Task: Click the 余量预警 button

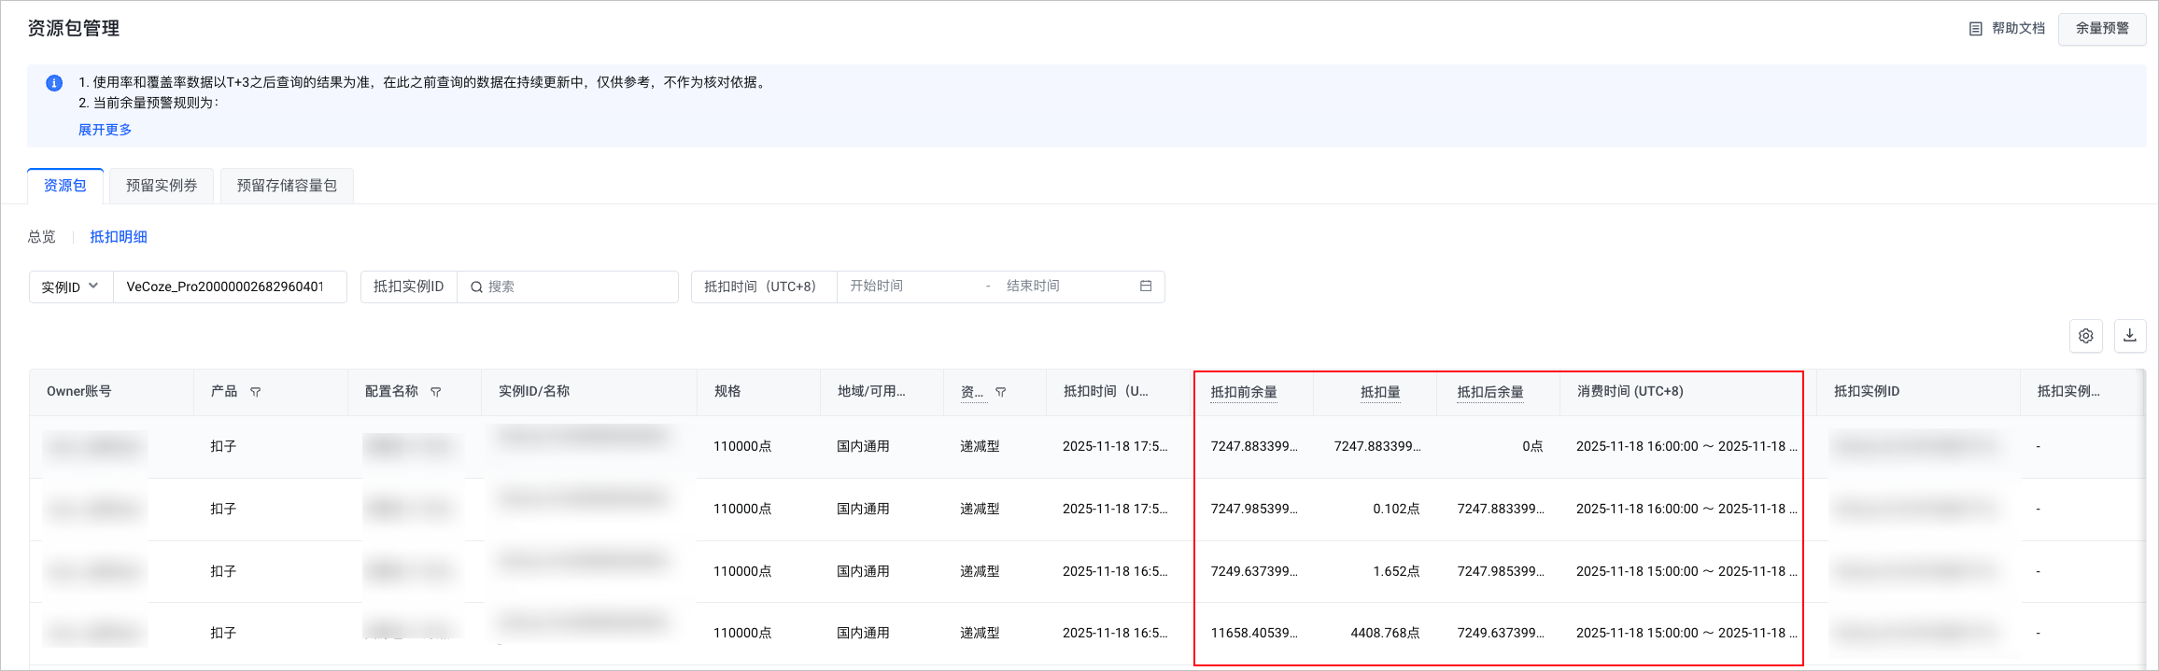Action: (2102, 29)
